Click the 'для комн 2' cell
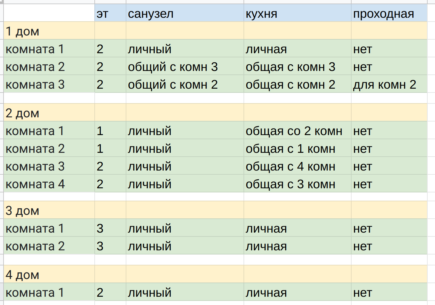The image size is (435, 305). (389, 84)
